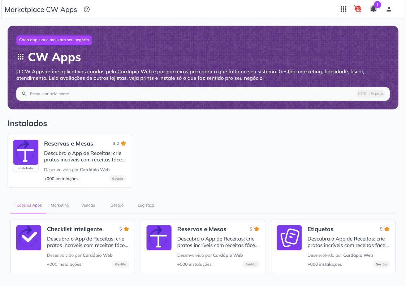This screenshot has height=286, width=406.
Task: Click Gestão tag on installed Reservas e Mesas
Action: click(x=118, y=179)
